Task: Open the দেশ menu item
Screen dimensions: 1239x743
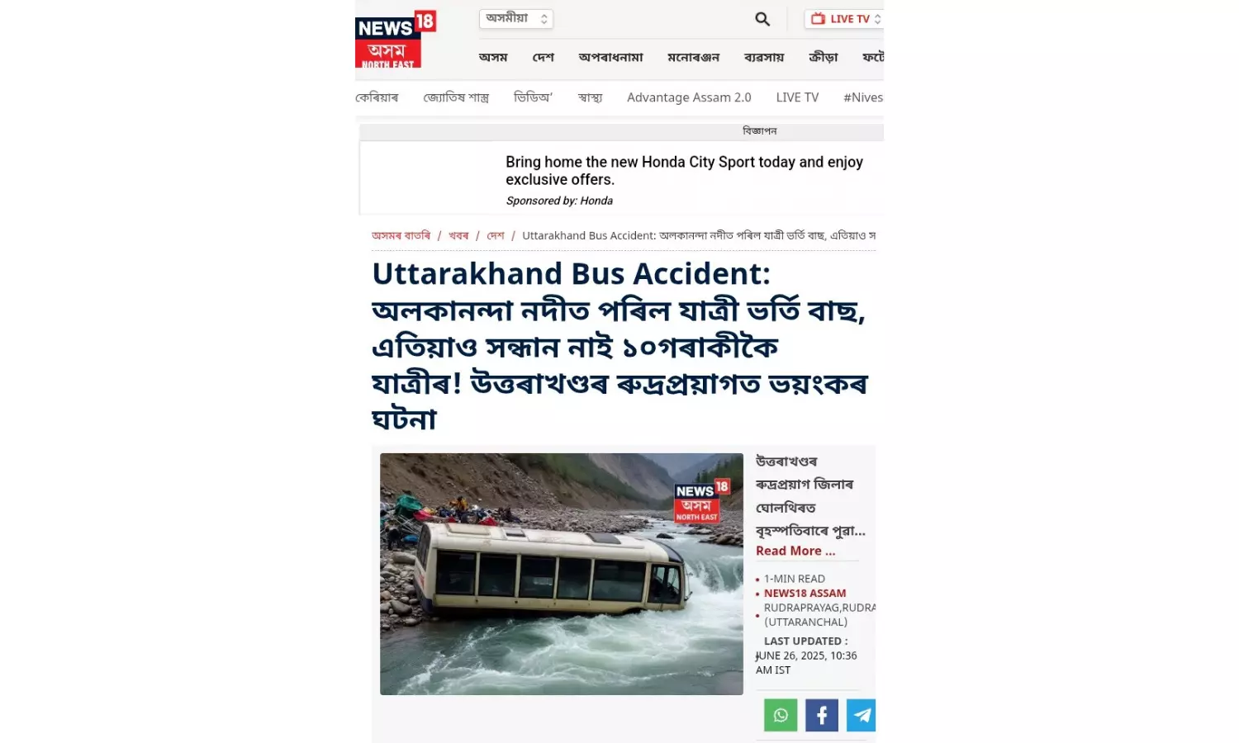Action: [x=544, y=57]
